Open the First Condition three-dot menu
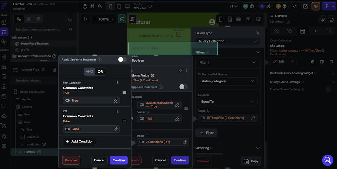The image size is (337, 169). point(117,83)
